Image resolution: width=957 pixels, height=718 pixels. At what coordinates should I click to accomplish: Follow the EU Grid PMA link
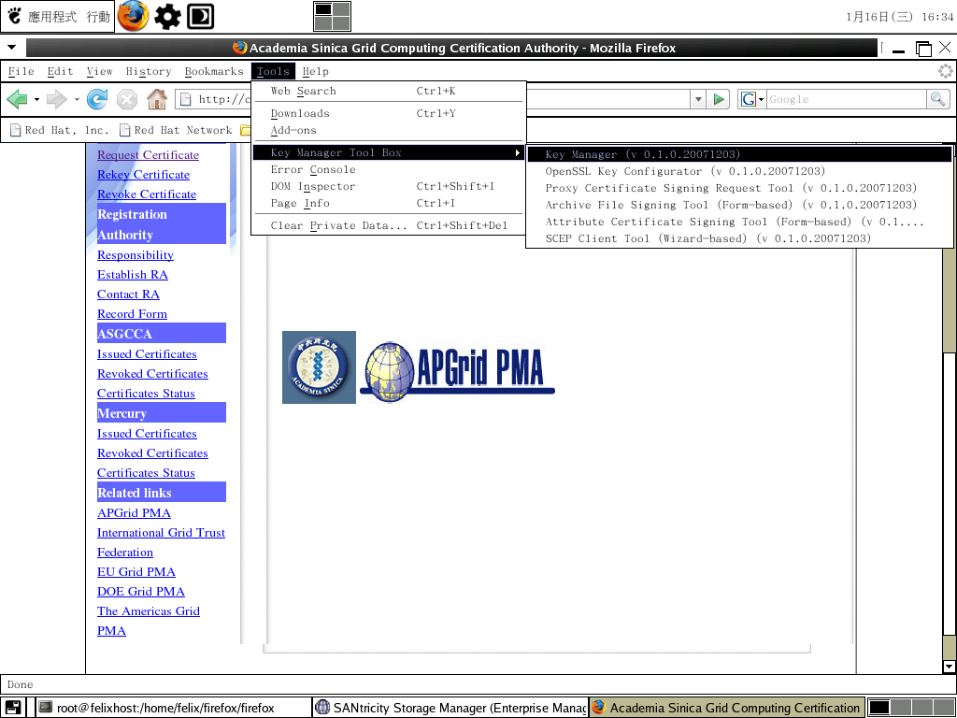click(136, 572)
